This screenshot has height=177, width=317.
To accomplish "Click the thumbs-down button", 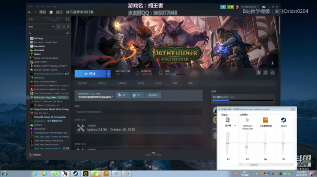I will pos(137,95).
